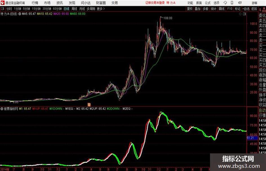The image size is (266, 171).
Task: Select the 自动 tab in the side panel
Action: click(x=262, y=111)
